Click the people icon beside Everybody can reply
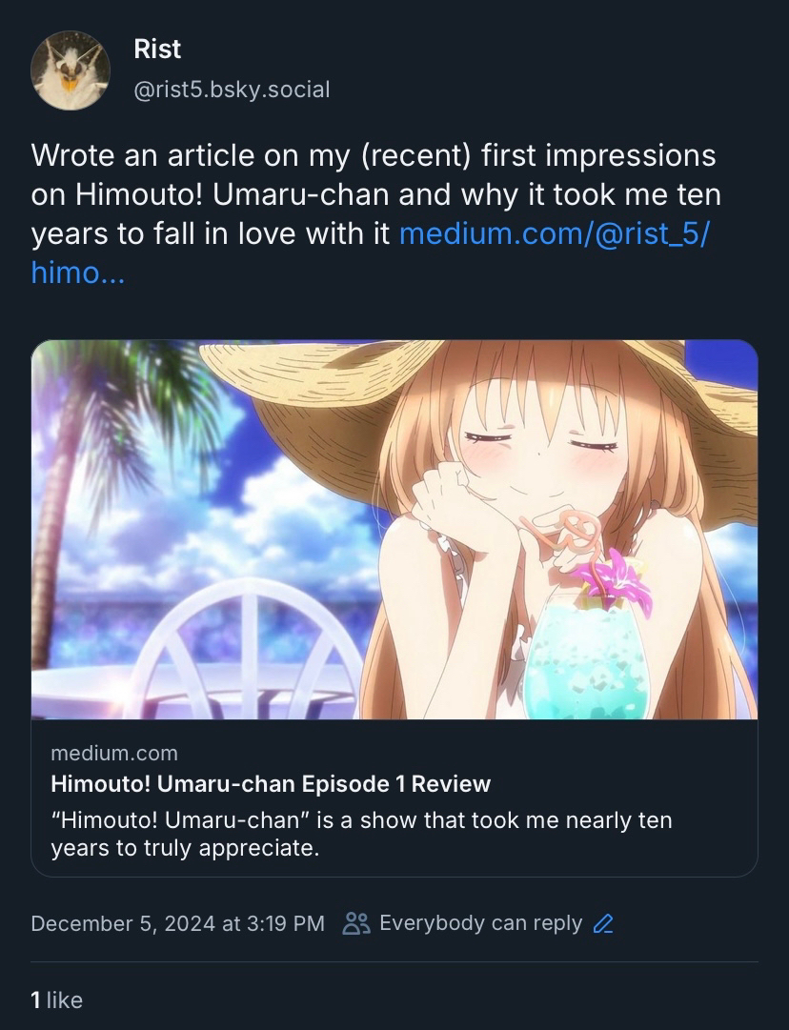Image resolution: width=789 pixels, height=1030 pixels. pyautogui.click(x=356, y=923)
